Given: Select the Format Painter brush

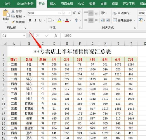Looking at the screenshot, I should (x=13, y=22).
